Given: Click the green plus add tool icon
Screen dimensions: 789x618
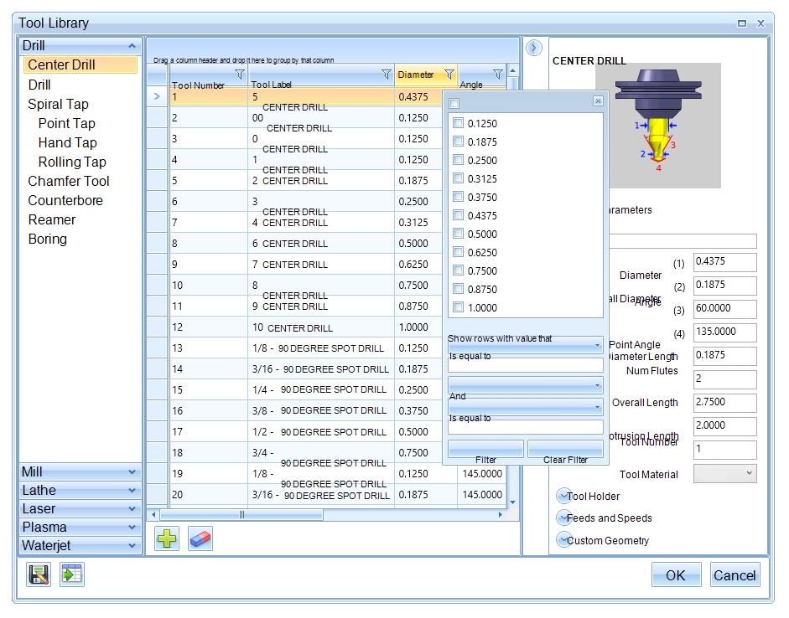Looking at the screenshot, I should 167,538.
